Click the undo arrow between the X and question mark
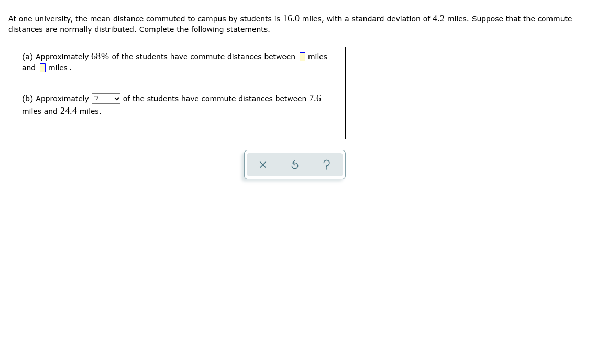596x357 pixels. click(295, 165)
